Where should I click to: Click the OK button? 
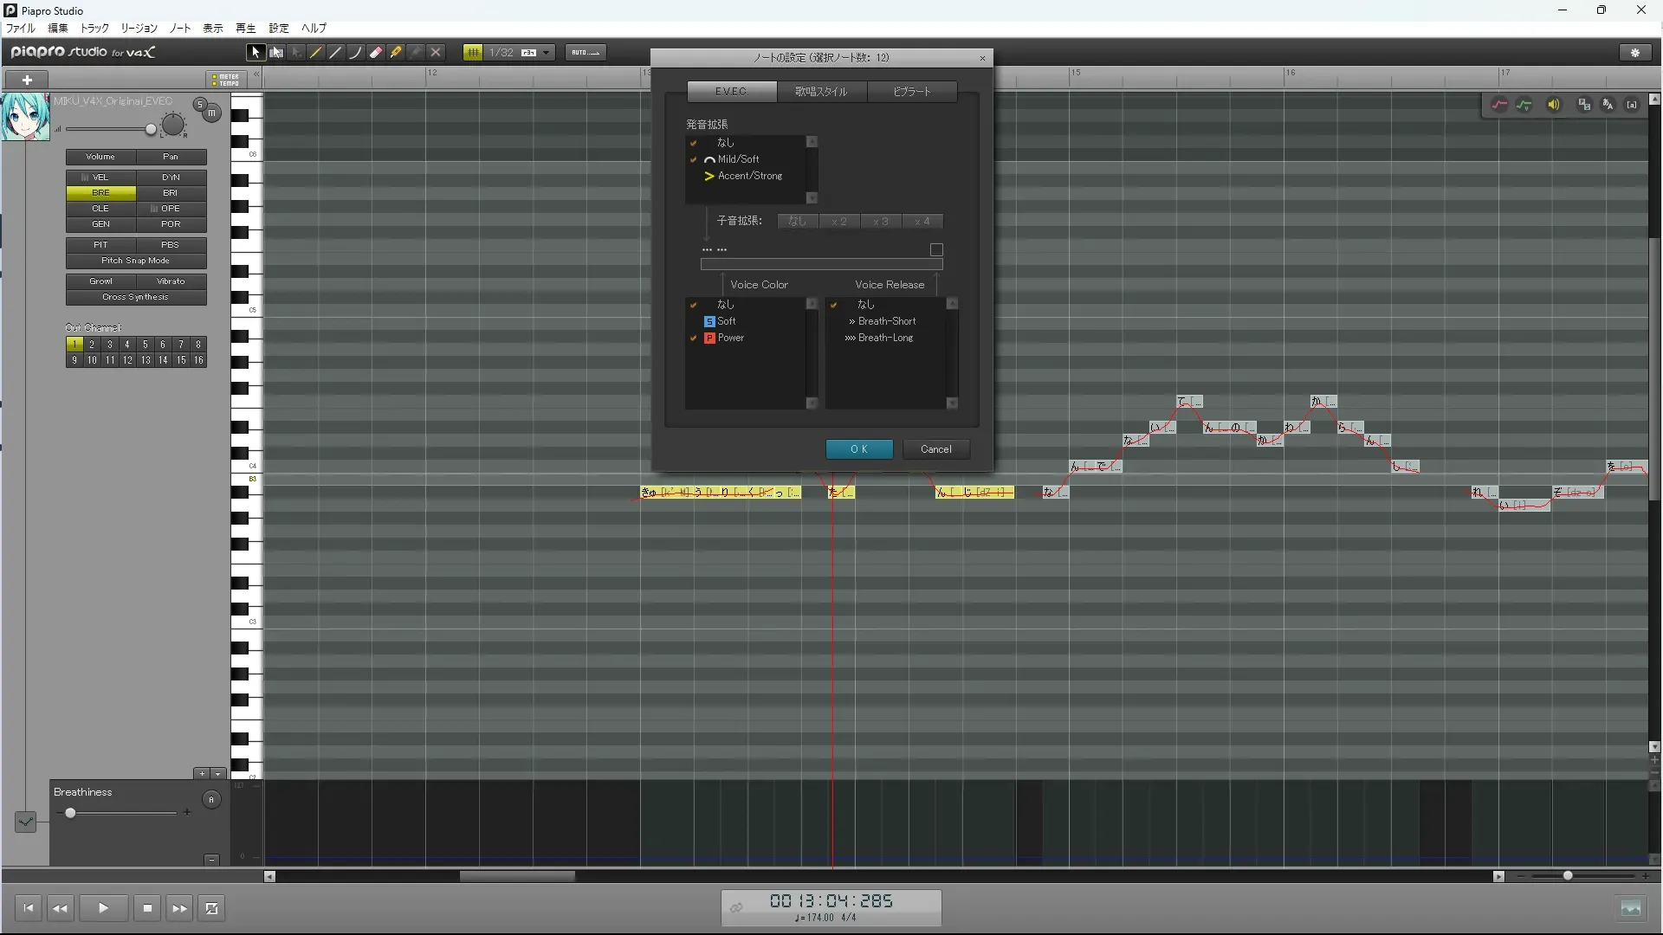[x=858, y=449]
